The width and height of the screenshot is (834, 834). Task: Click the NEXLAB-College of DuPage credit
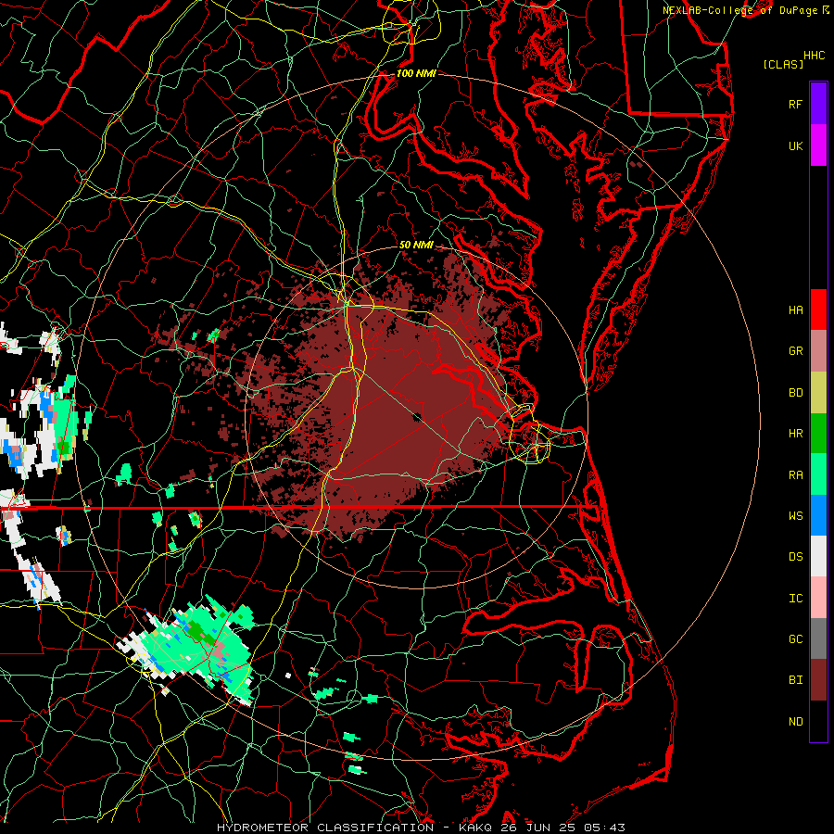coord(746,10)
